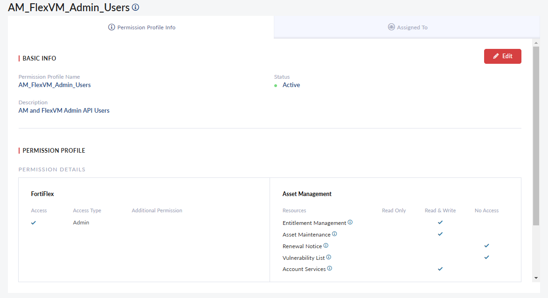
Task: Click the Account Services resource label
Action: click(x=304, y=269)
